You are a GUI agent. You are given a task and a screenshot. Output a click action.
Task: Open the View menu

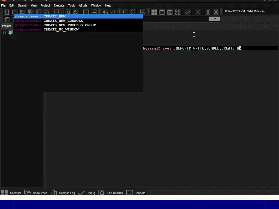tap(34, 5)
